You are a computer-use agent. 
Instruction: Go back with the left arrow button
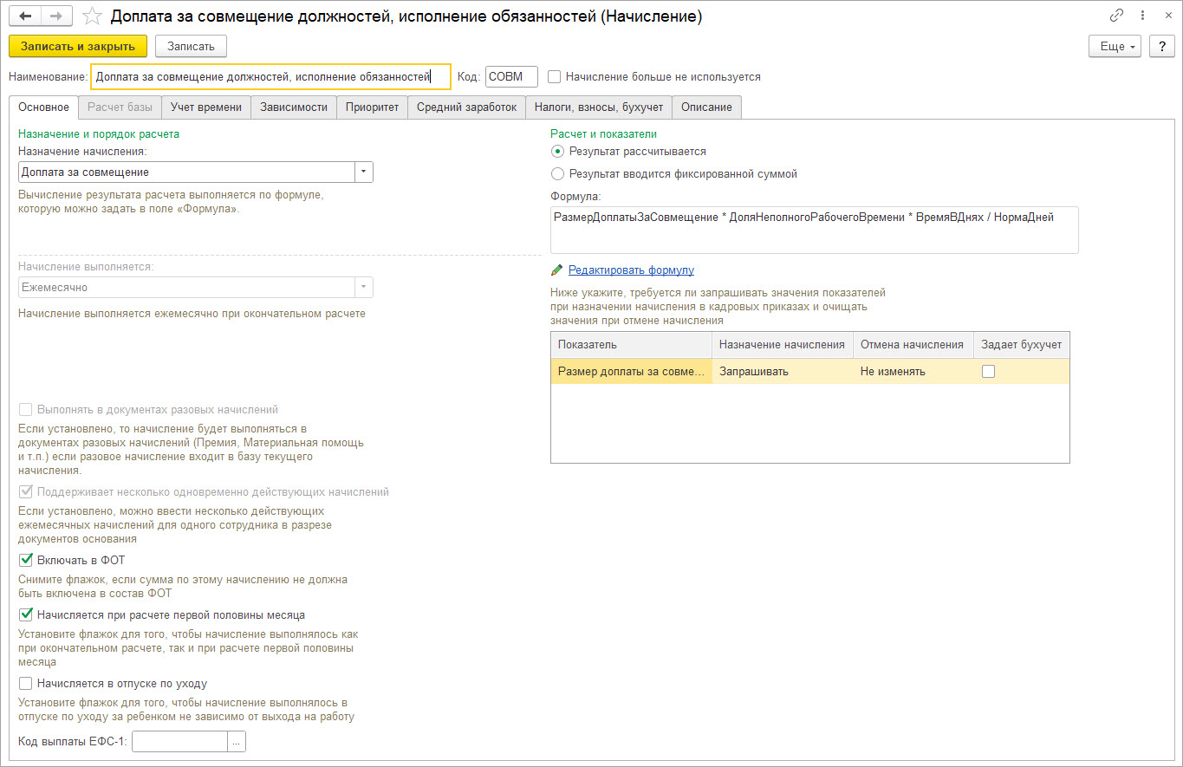coord(25,16)
